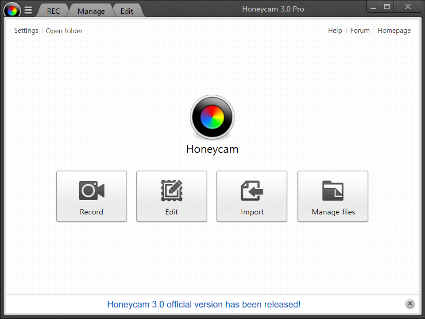Switch to the Manage tab

coord(91,11)
